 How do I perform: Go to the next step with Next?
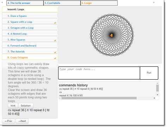pos(22,121)
